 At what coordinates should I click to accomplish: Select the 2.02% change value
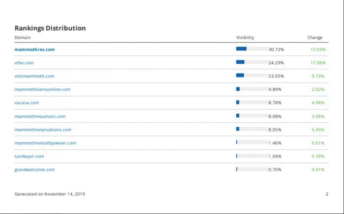(318, 89)
